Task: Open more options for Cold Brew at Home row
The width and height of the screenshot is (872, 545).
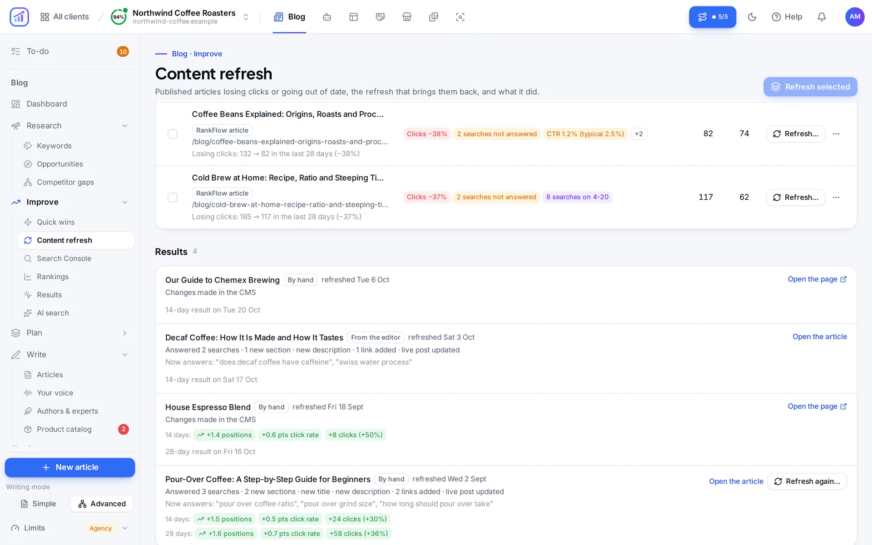Action: click(836, 198)
